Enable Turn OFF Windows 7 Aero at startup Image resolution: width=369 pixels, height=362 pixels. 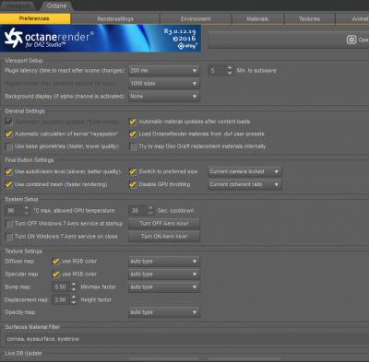point(8,224)
